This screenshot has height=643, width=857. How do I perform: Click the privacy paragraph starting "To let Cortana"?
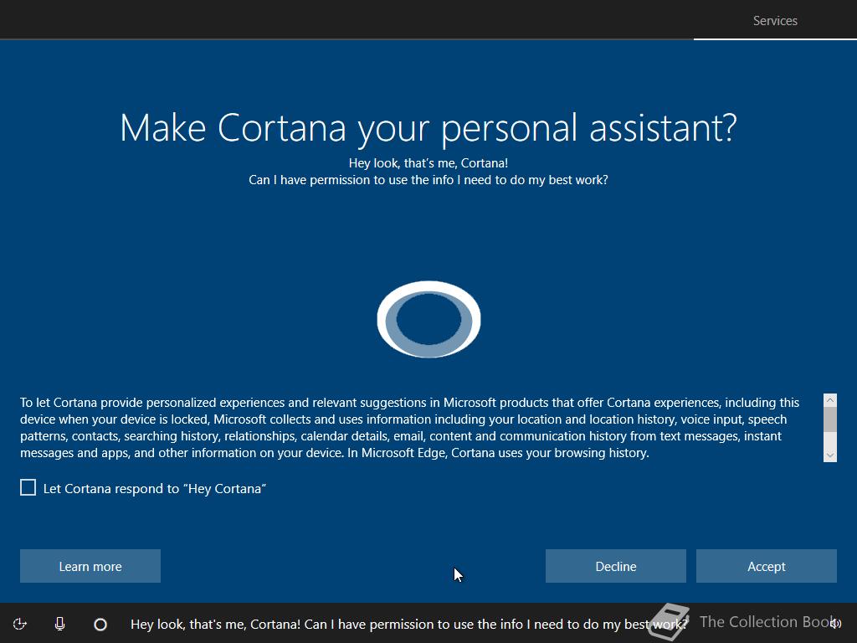pos(410,428)
